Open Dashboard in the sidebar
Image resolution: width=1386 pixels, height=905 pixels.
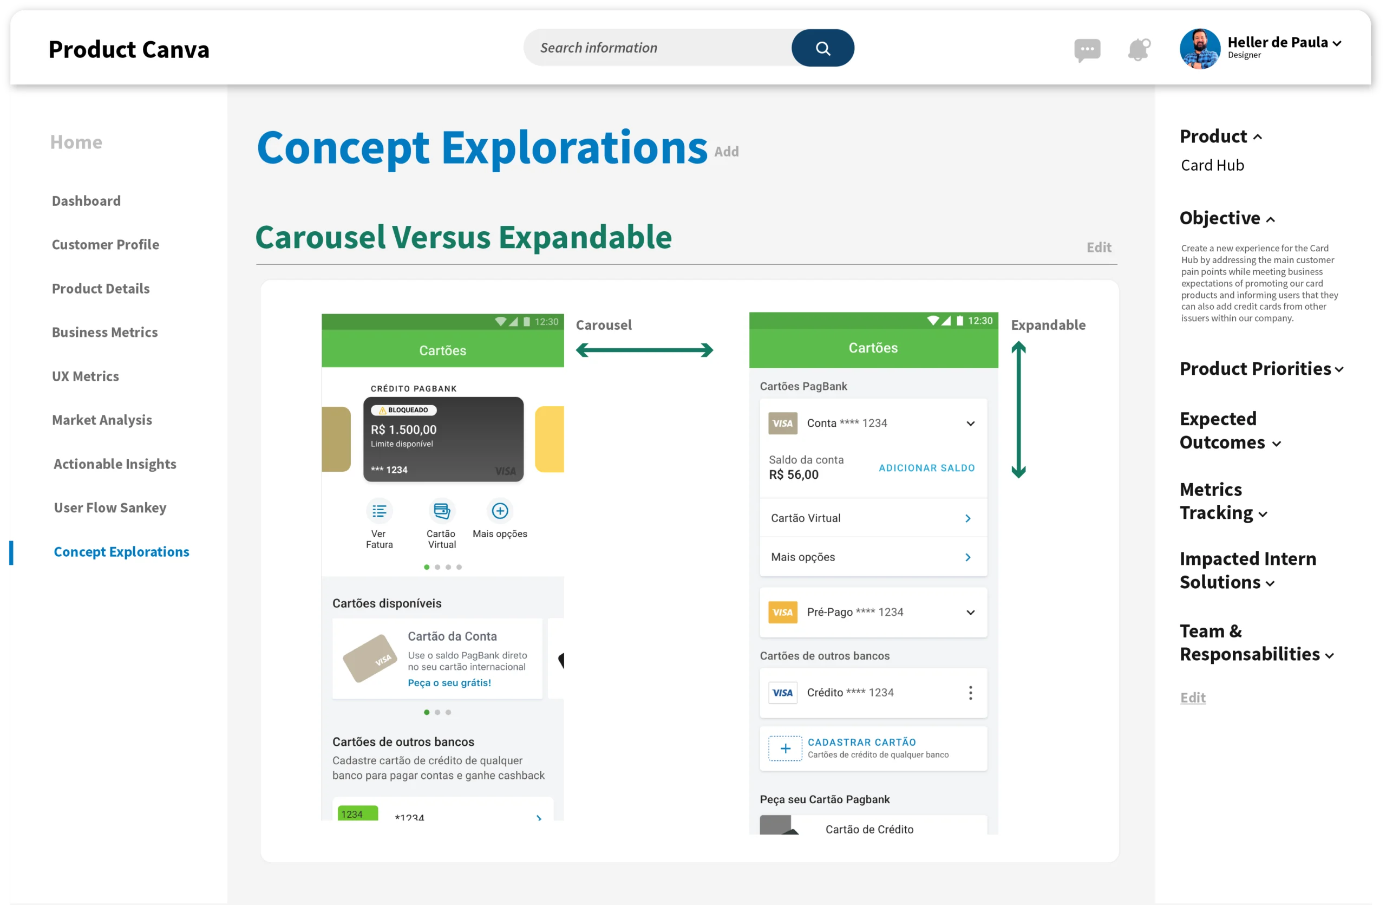[86, 201]
